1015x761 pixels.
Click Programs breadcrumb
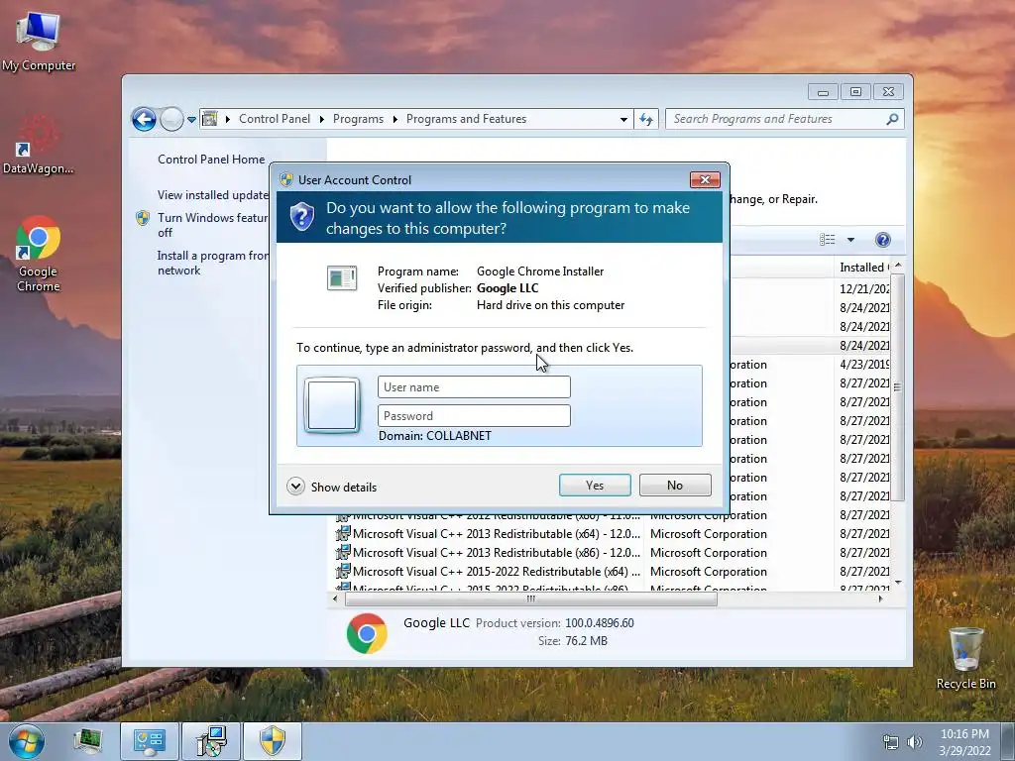pos(358,119)
